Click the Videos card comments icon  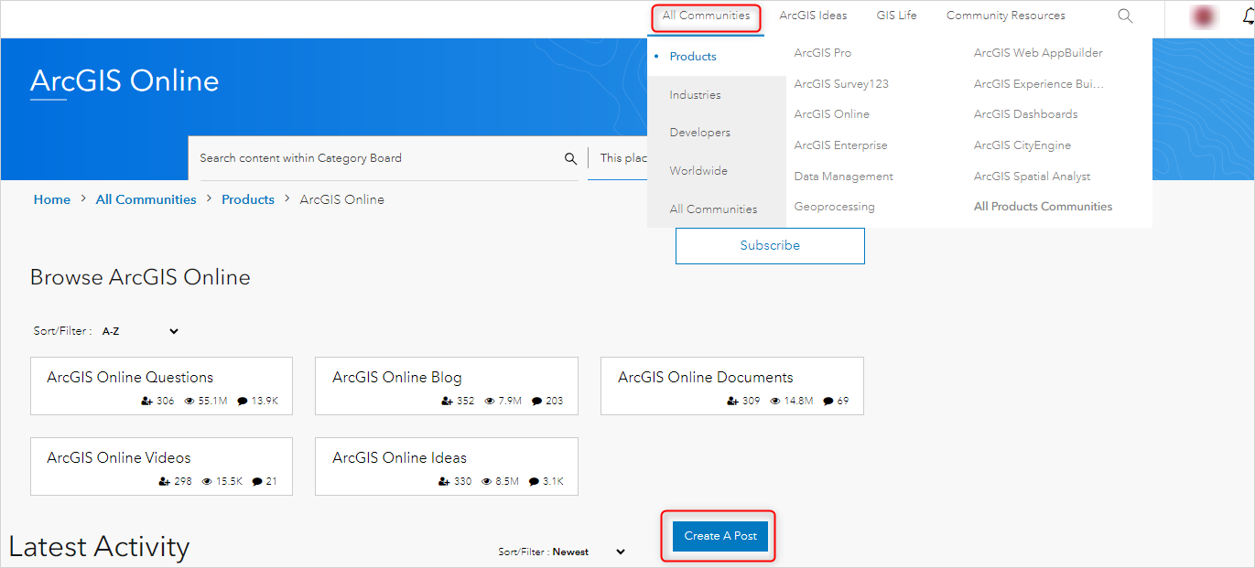click(258, 482)
